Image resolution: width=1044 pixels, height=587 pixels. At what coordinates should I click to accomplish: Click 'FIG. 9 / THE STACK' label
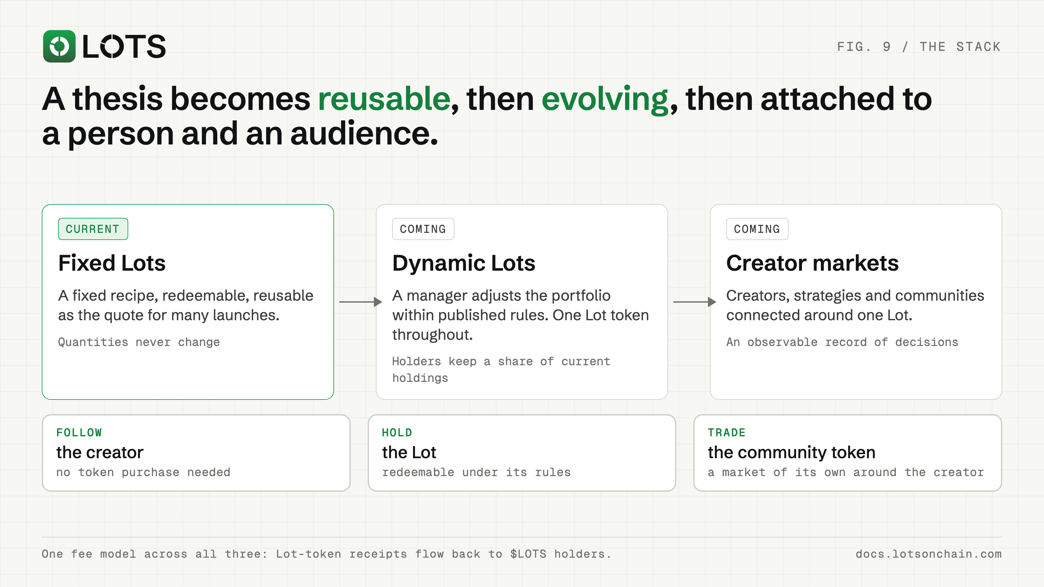tap(919, 47)
